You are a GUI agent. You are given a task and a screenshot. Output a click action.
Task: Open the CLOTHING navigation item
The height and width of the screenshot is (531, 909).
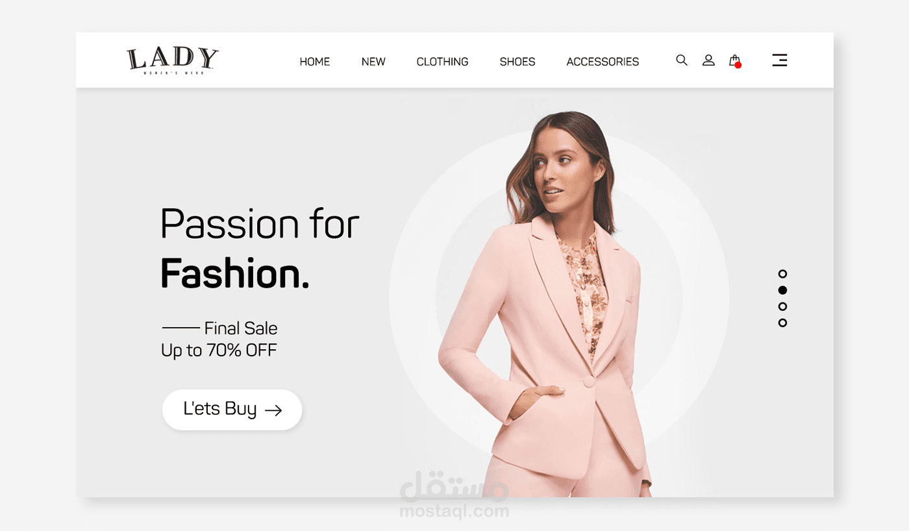[442, 62]
